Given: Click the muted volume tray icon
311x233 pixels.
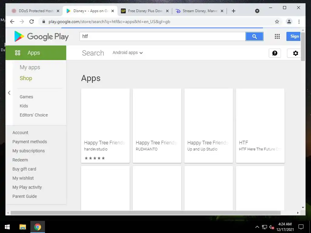Looking at the screenshot, I should coord(272,227).
